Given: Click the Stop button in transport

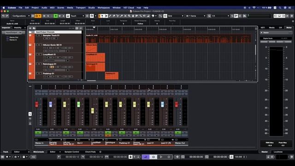Looking at the screenshot, I should click(x=153, y=157).
